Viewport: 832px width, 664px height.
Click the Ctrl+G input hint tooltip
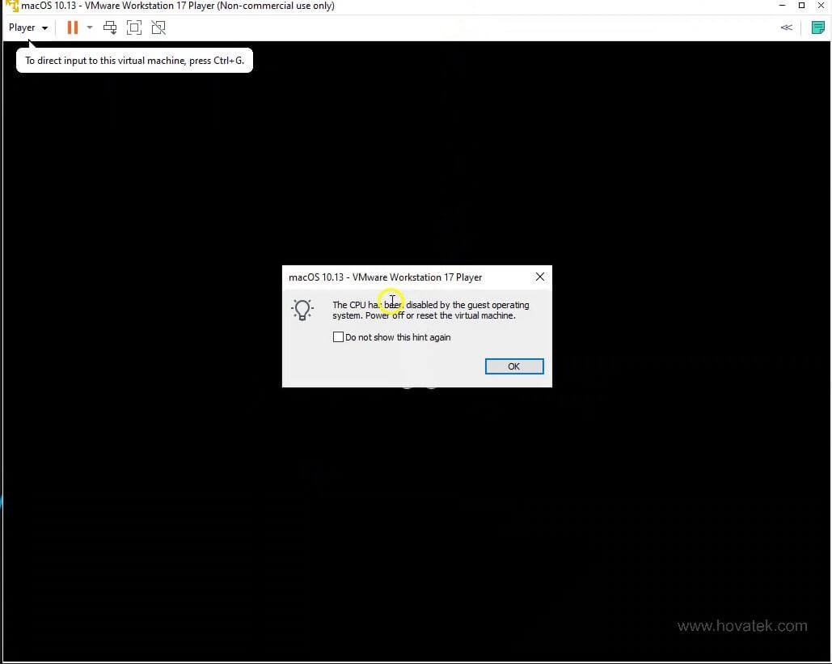point(133,60)
